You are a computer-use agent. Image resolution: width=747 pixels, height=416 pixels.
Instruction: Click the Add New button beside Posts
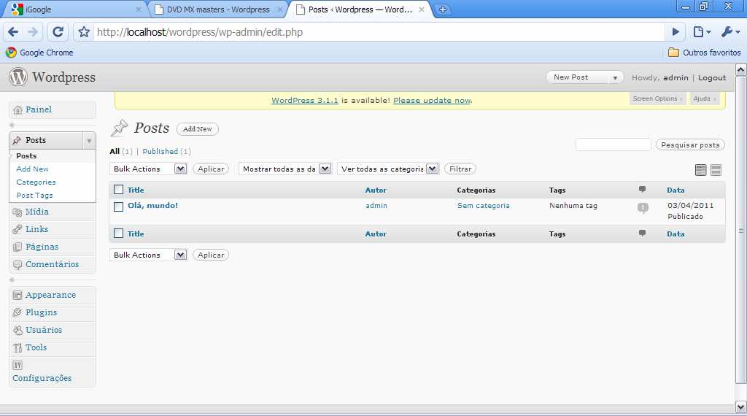tap(197, 128)
